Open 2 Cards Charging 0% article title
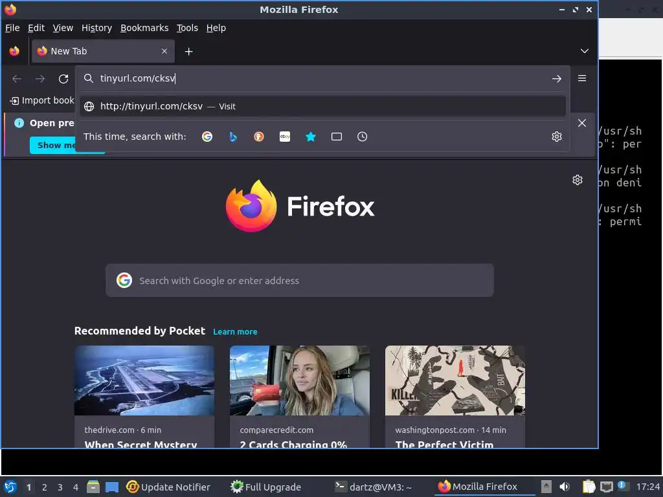This screenshot has height=497, width=663. click(293, 444)
